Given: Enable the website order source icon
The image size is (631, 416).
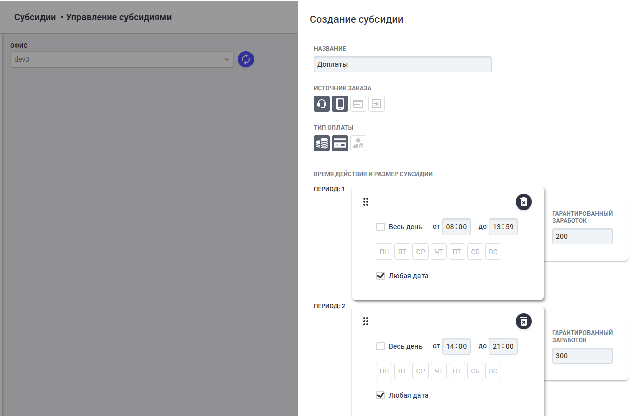Looking at the screenshot, I should 358,104.
